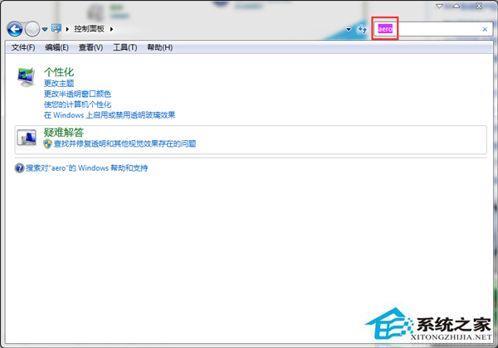Open 查找并修复透明和其他视觉效果存在的问题 link
The width and height of the screenshot is (498, 348).
point(124,143)
